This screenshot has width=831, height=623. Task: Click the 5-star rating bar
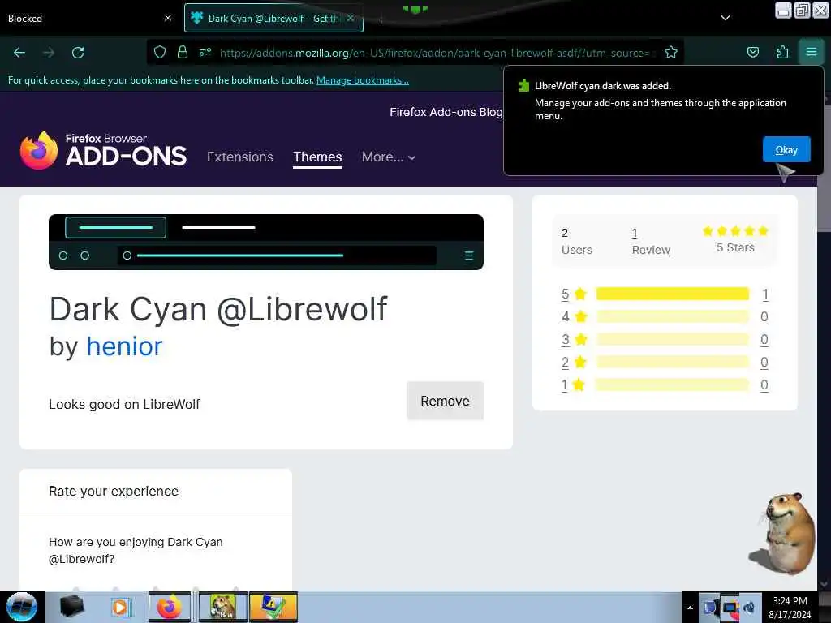tap(673, 294)
